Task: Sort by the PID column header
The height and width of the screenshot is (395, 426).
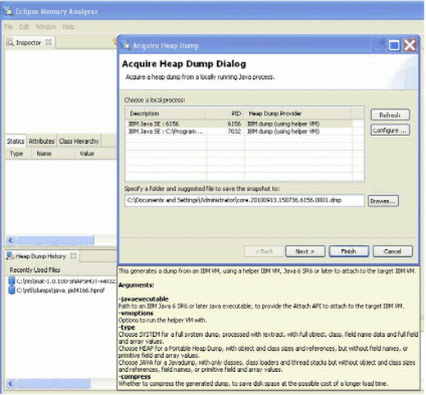Action: pos(224,113)
